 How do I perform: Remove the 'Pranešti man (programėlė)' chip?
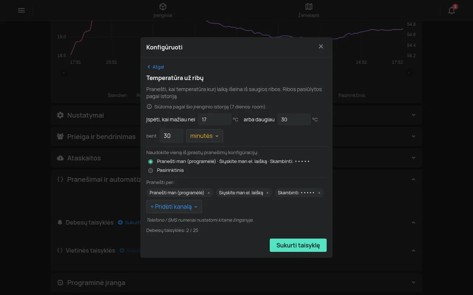point(209,193)
